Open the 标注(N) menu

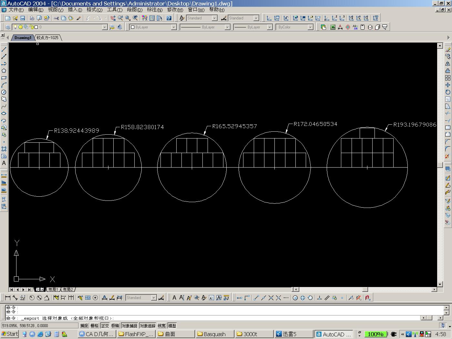coord(155,10)
